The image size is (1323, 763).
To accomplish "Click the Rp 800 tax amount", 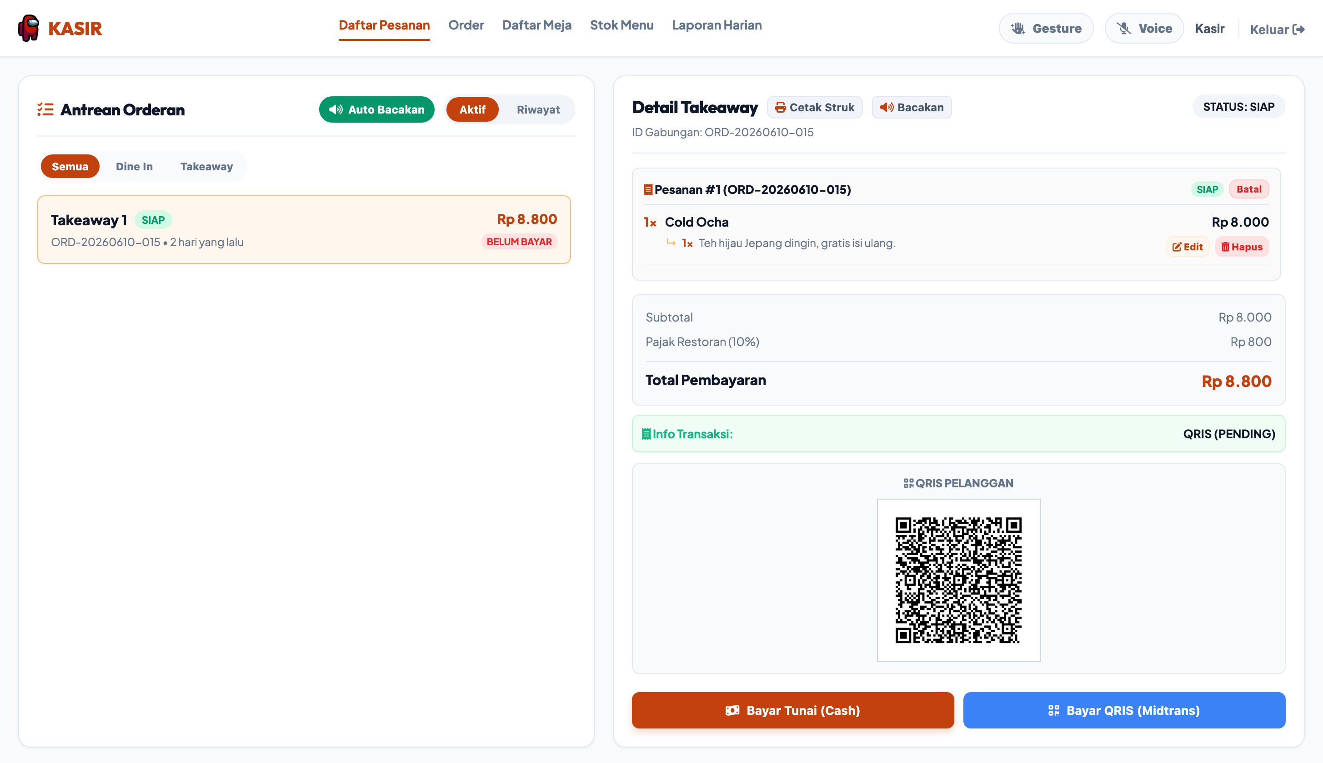I will 1251,342.
